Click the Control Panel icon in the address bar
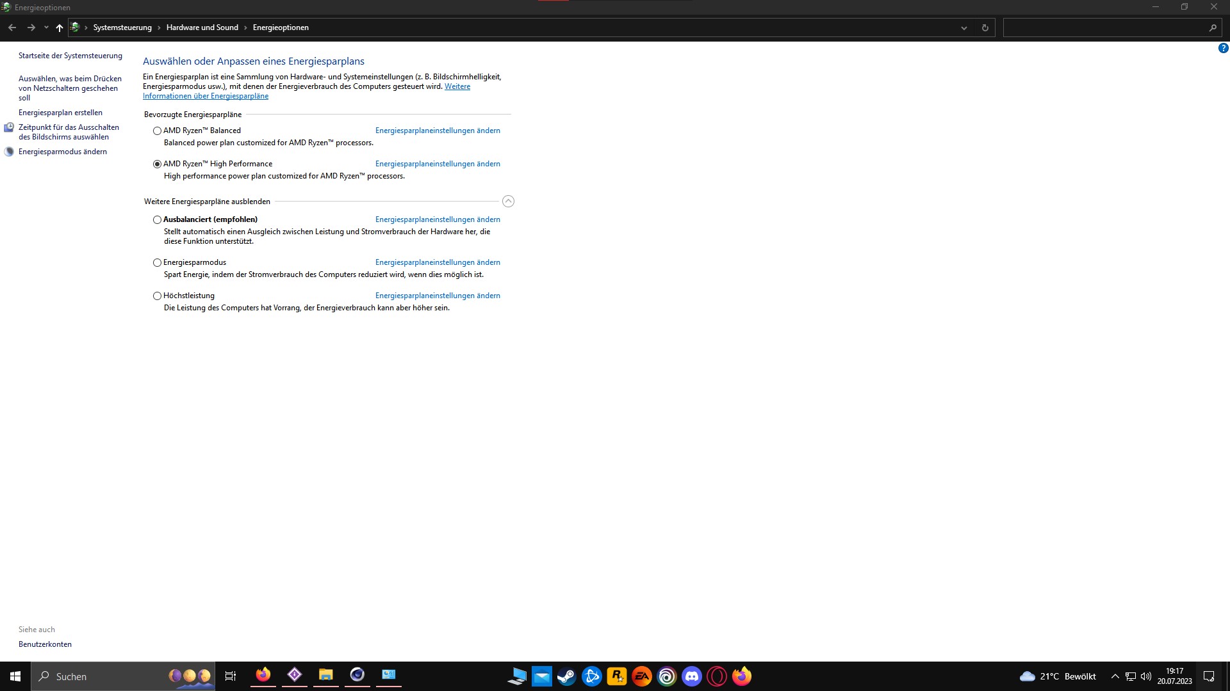The width and height of the screenshot is (1230, 691). point(75,28)
